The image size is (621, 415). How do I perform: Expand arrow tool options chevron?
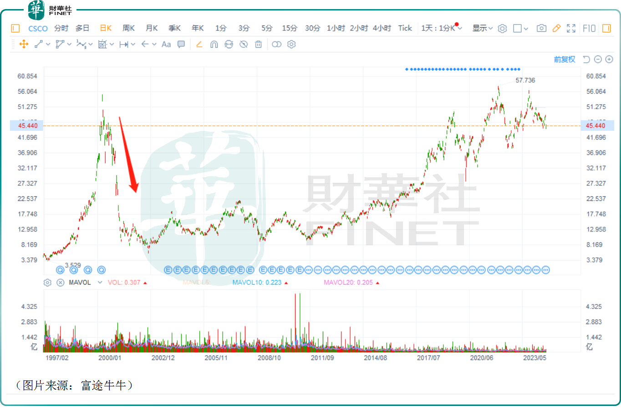[x=154, y=45]
